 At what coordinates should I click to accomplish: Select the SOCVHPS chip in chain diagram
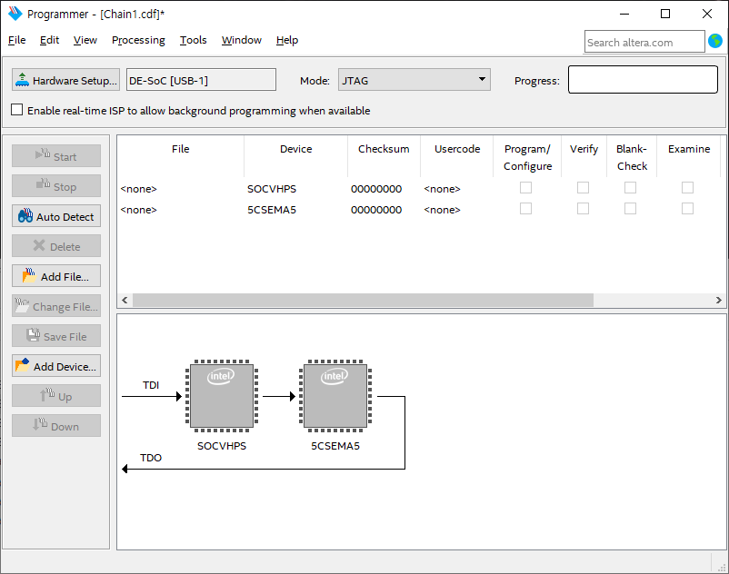222,396
